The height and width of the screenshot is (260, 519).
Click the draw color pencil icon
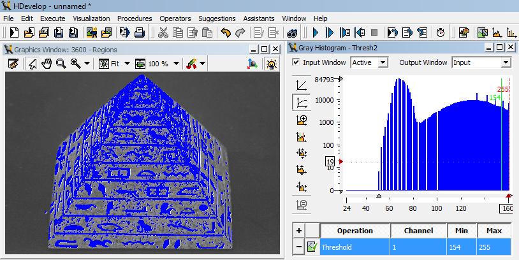(191, 64)
